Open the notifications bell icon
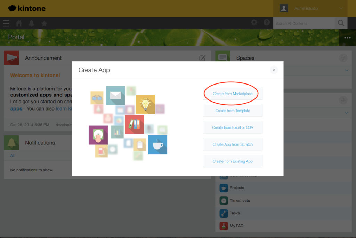 pos(32,23)
